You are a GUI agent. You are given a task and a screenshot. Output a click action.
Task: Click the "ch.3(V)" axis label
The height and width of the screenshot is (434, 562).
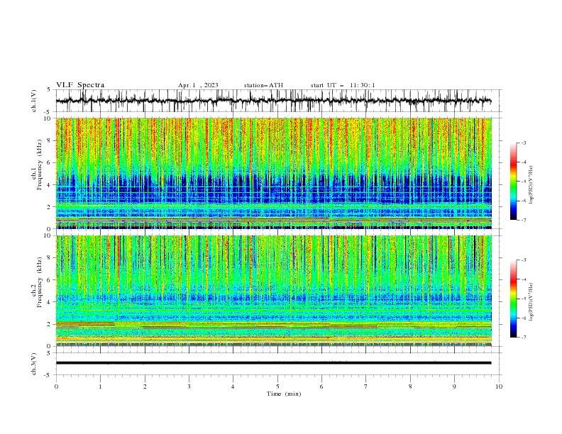34,364
